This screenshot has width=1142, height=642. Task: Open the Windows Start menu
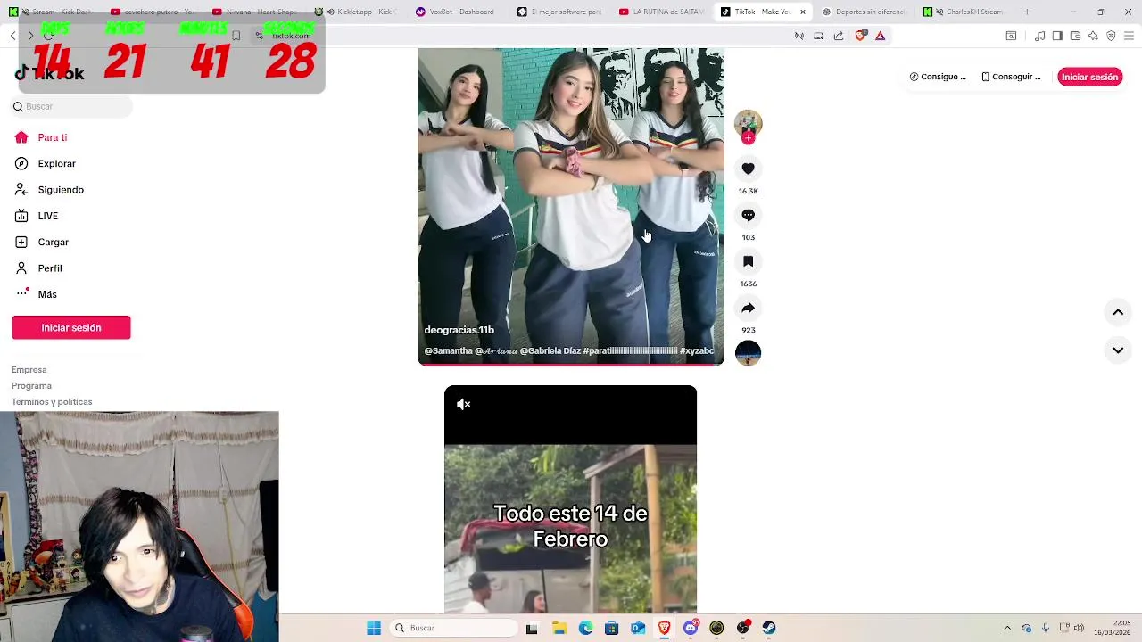(374, 628)
